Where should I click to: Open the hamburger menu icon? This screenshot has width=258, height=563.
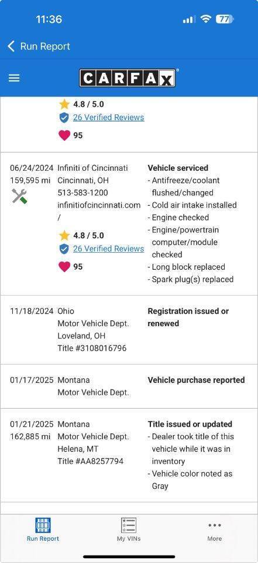pos(14,78)
